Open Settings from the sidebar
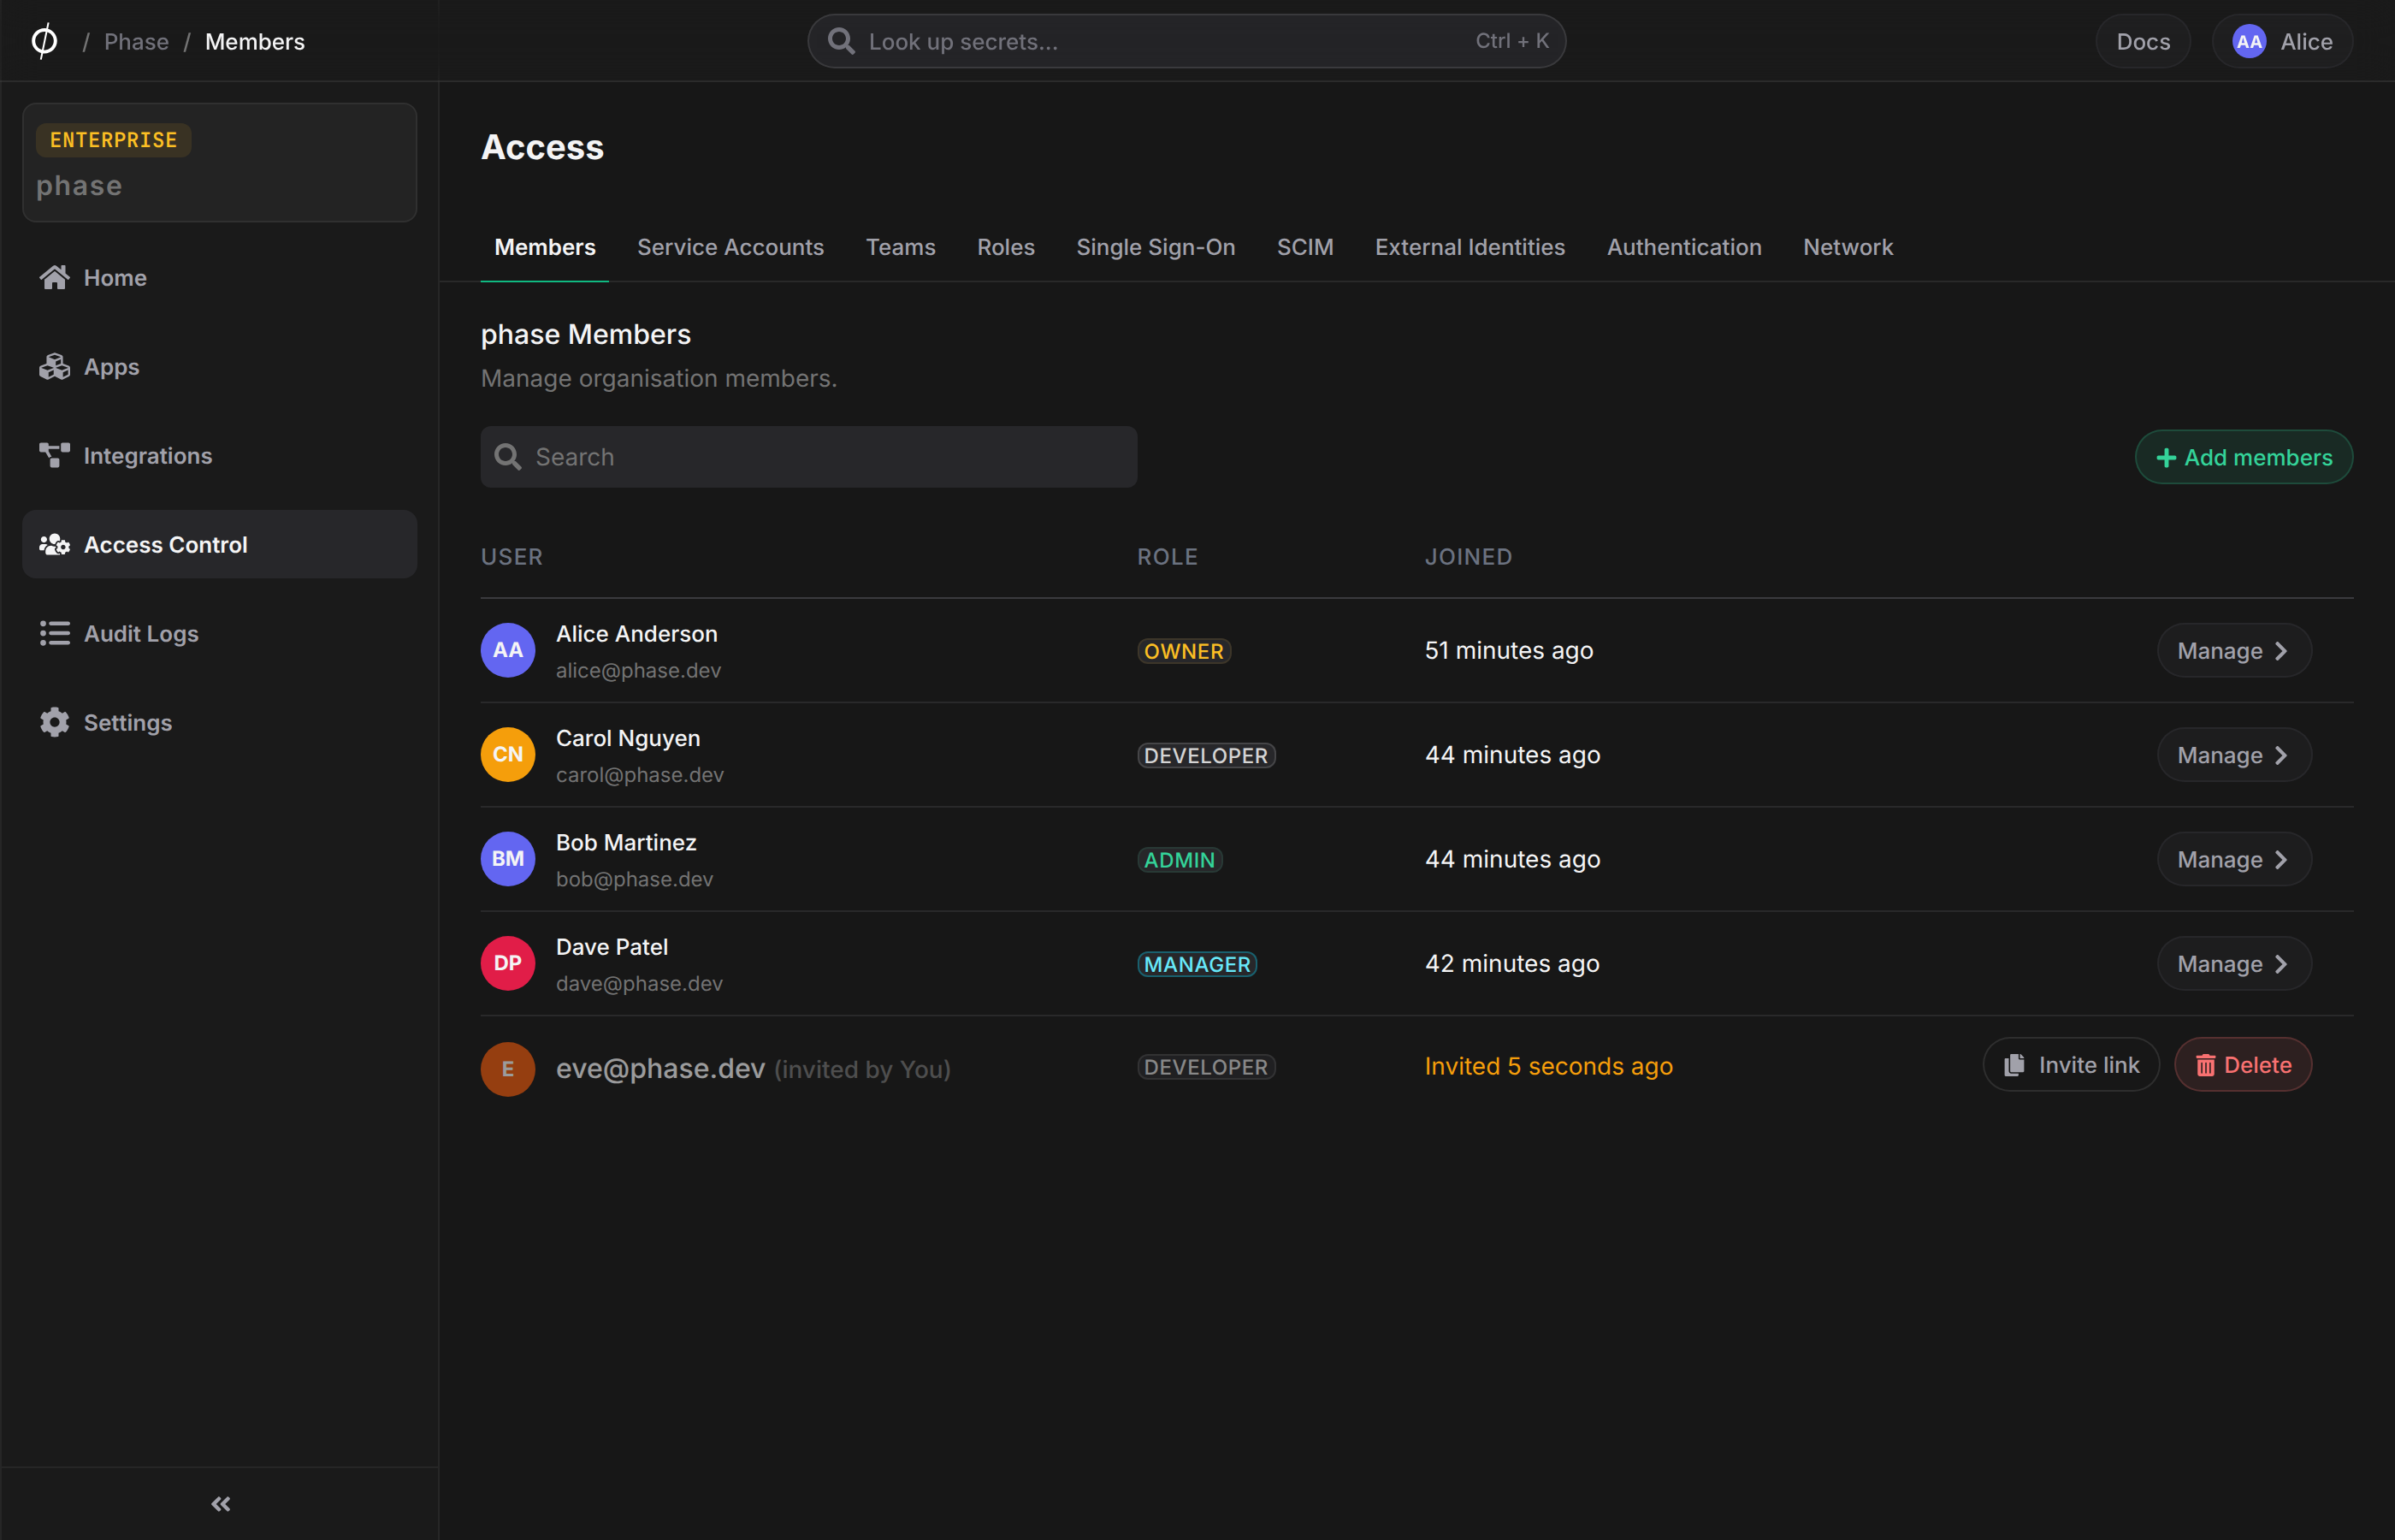Viewport: 2395px width, 1540px height. [x=219, y=722]
